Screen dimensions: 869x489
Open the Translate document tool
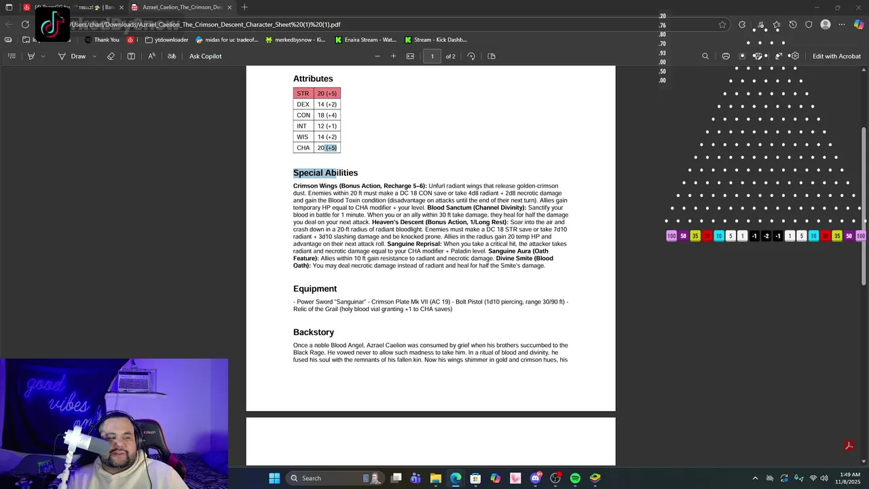pyautogui.click(x=172, y=56)
